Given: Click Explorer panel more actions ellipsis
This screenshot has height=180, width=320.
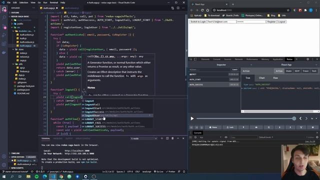Looking at the screenshot, I should [33, 8].
